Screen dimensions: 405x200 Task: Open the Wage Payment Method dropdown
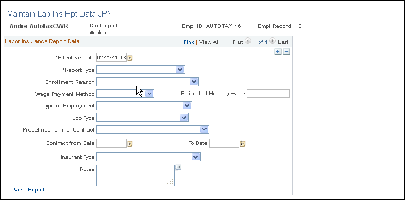[x=149, y=94]
